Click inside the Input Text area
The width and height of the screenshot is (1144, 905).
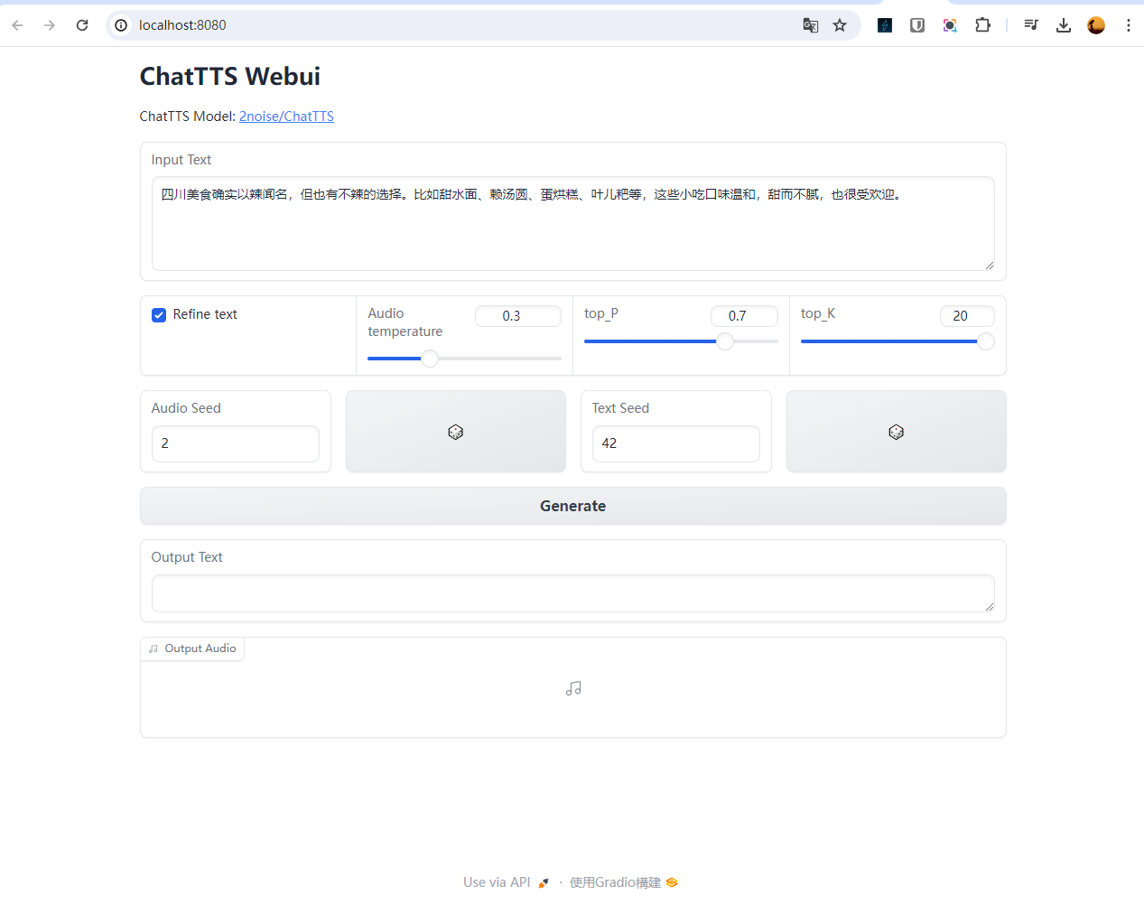pyautogui.click(x=573, y=223)
